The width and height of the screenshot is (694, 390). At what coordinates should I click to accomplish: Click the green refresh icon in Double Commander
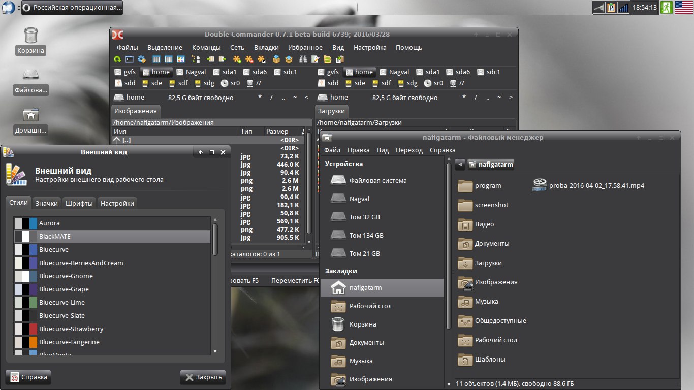pyautogui.click(x=118, y=59)
